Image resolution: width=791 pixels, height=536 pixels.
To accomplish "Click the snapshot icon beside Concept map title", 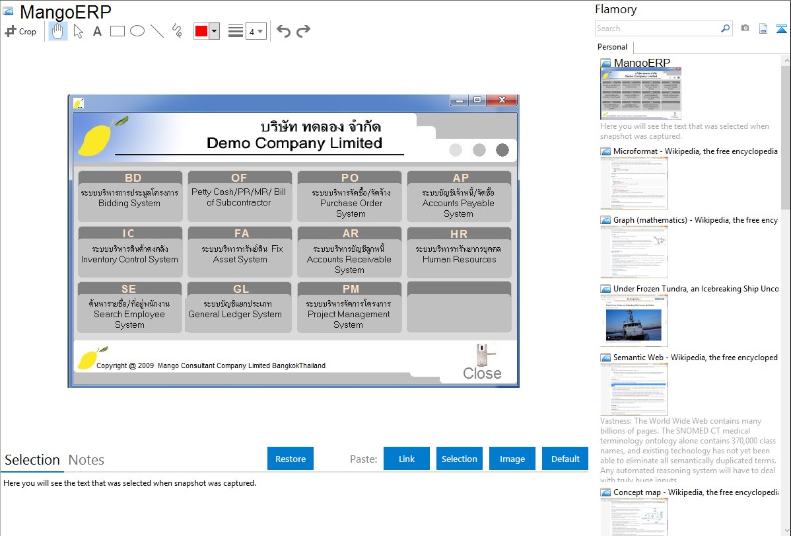I will pos(606,492).
